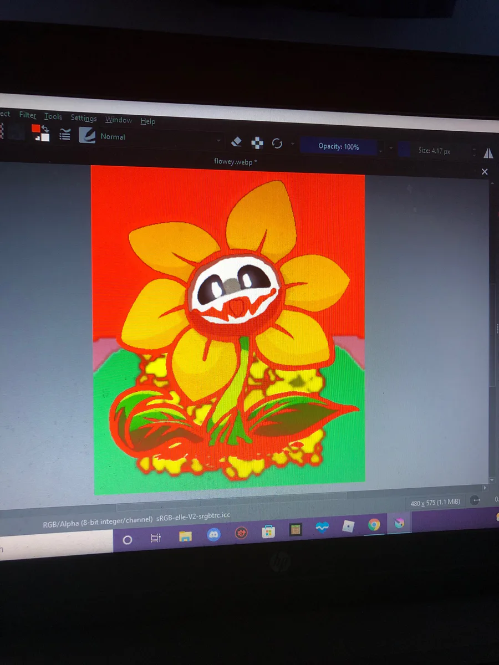Open Roblox from the taskbar
The height and width of the screenshot is (665, 499).
point(348,526)
